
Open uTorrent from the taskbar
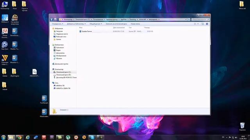click(68, 137)
